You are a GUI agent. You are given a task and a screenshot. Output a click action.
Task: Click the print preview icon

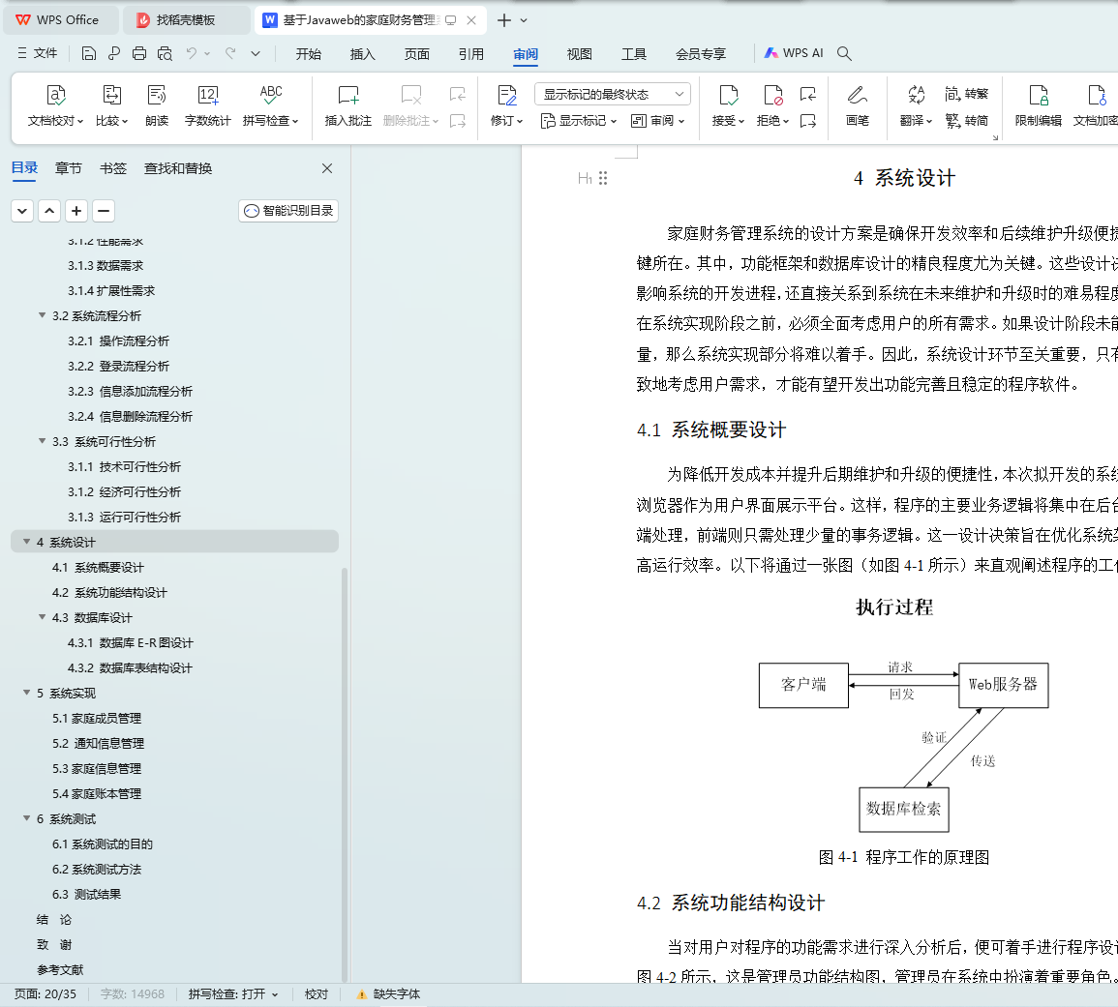[165, 53]
